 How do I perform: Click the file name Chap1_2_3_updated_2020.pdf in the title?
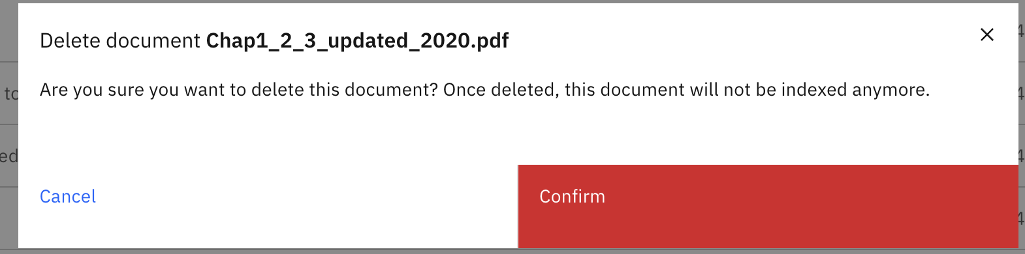tap(357, 41)
